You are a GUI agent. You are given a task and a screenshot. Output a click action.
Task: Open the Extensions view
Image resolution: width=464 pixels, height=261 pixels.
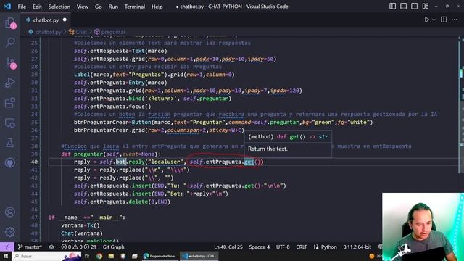tap(10, 103)
